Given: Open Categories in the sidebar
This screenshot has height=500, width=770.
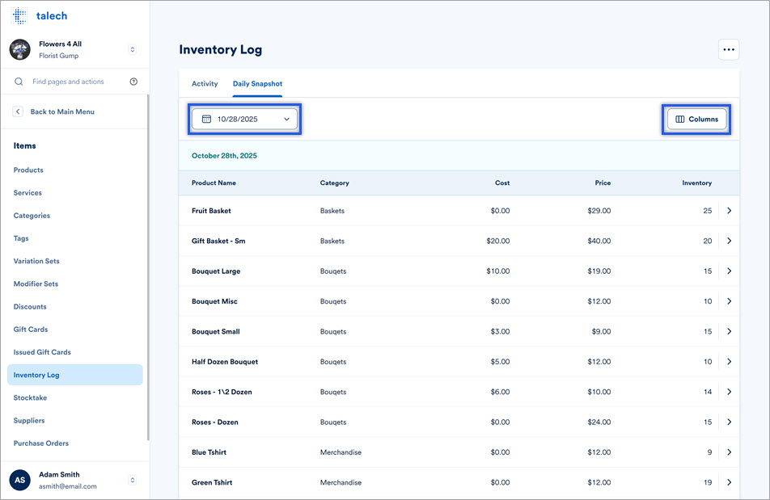Looking at the screenshot, I should 32,216.
